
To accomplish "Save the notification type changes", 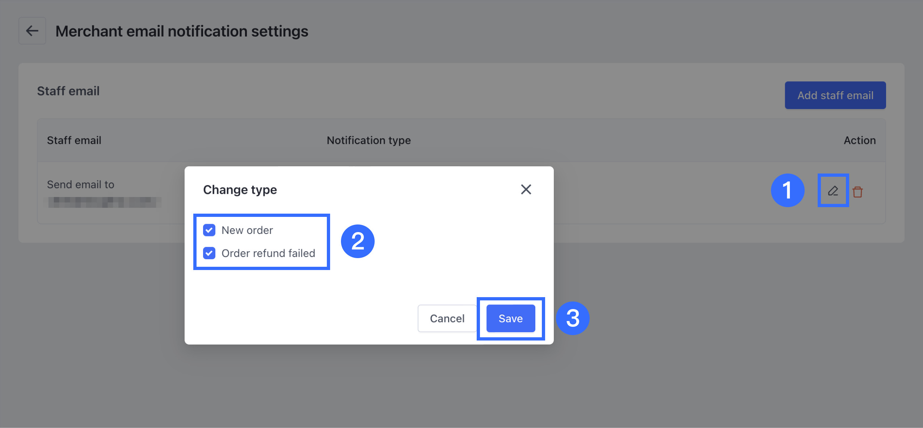I will click(510, 318).
